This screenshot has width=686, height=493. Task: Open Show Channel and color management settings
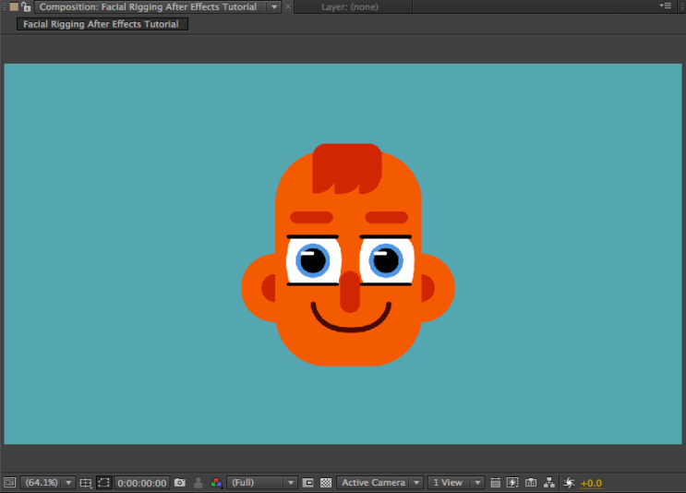point(216,483)
